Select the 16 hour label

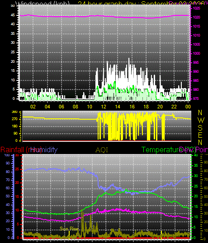click(132, 107)
